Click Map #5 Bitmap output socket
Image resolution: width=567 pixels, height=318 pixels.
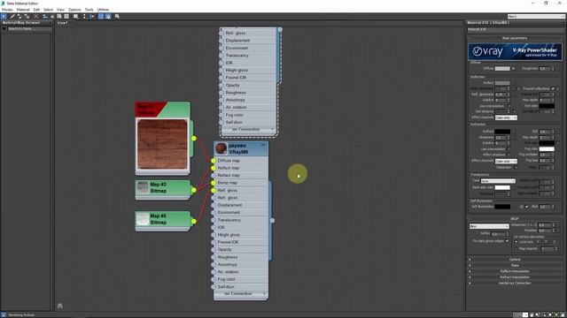pyautogui.click(x=194, y=221)
